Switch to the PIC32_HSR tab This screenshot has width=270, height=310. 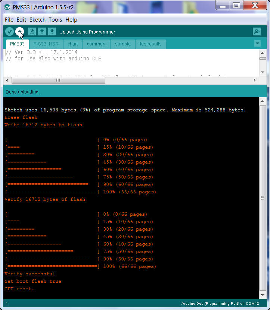tap(46, 44)
